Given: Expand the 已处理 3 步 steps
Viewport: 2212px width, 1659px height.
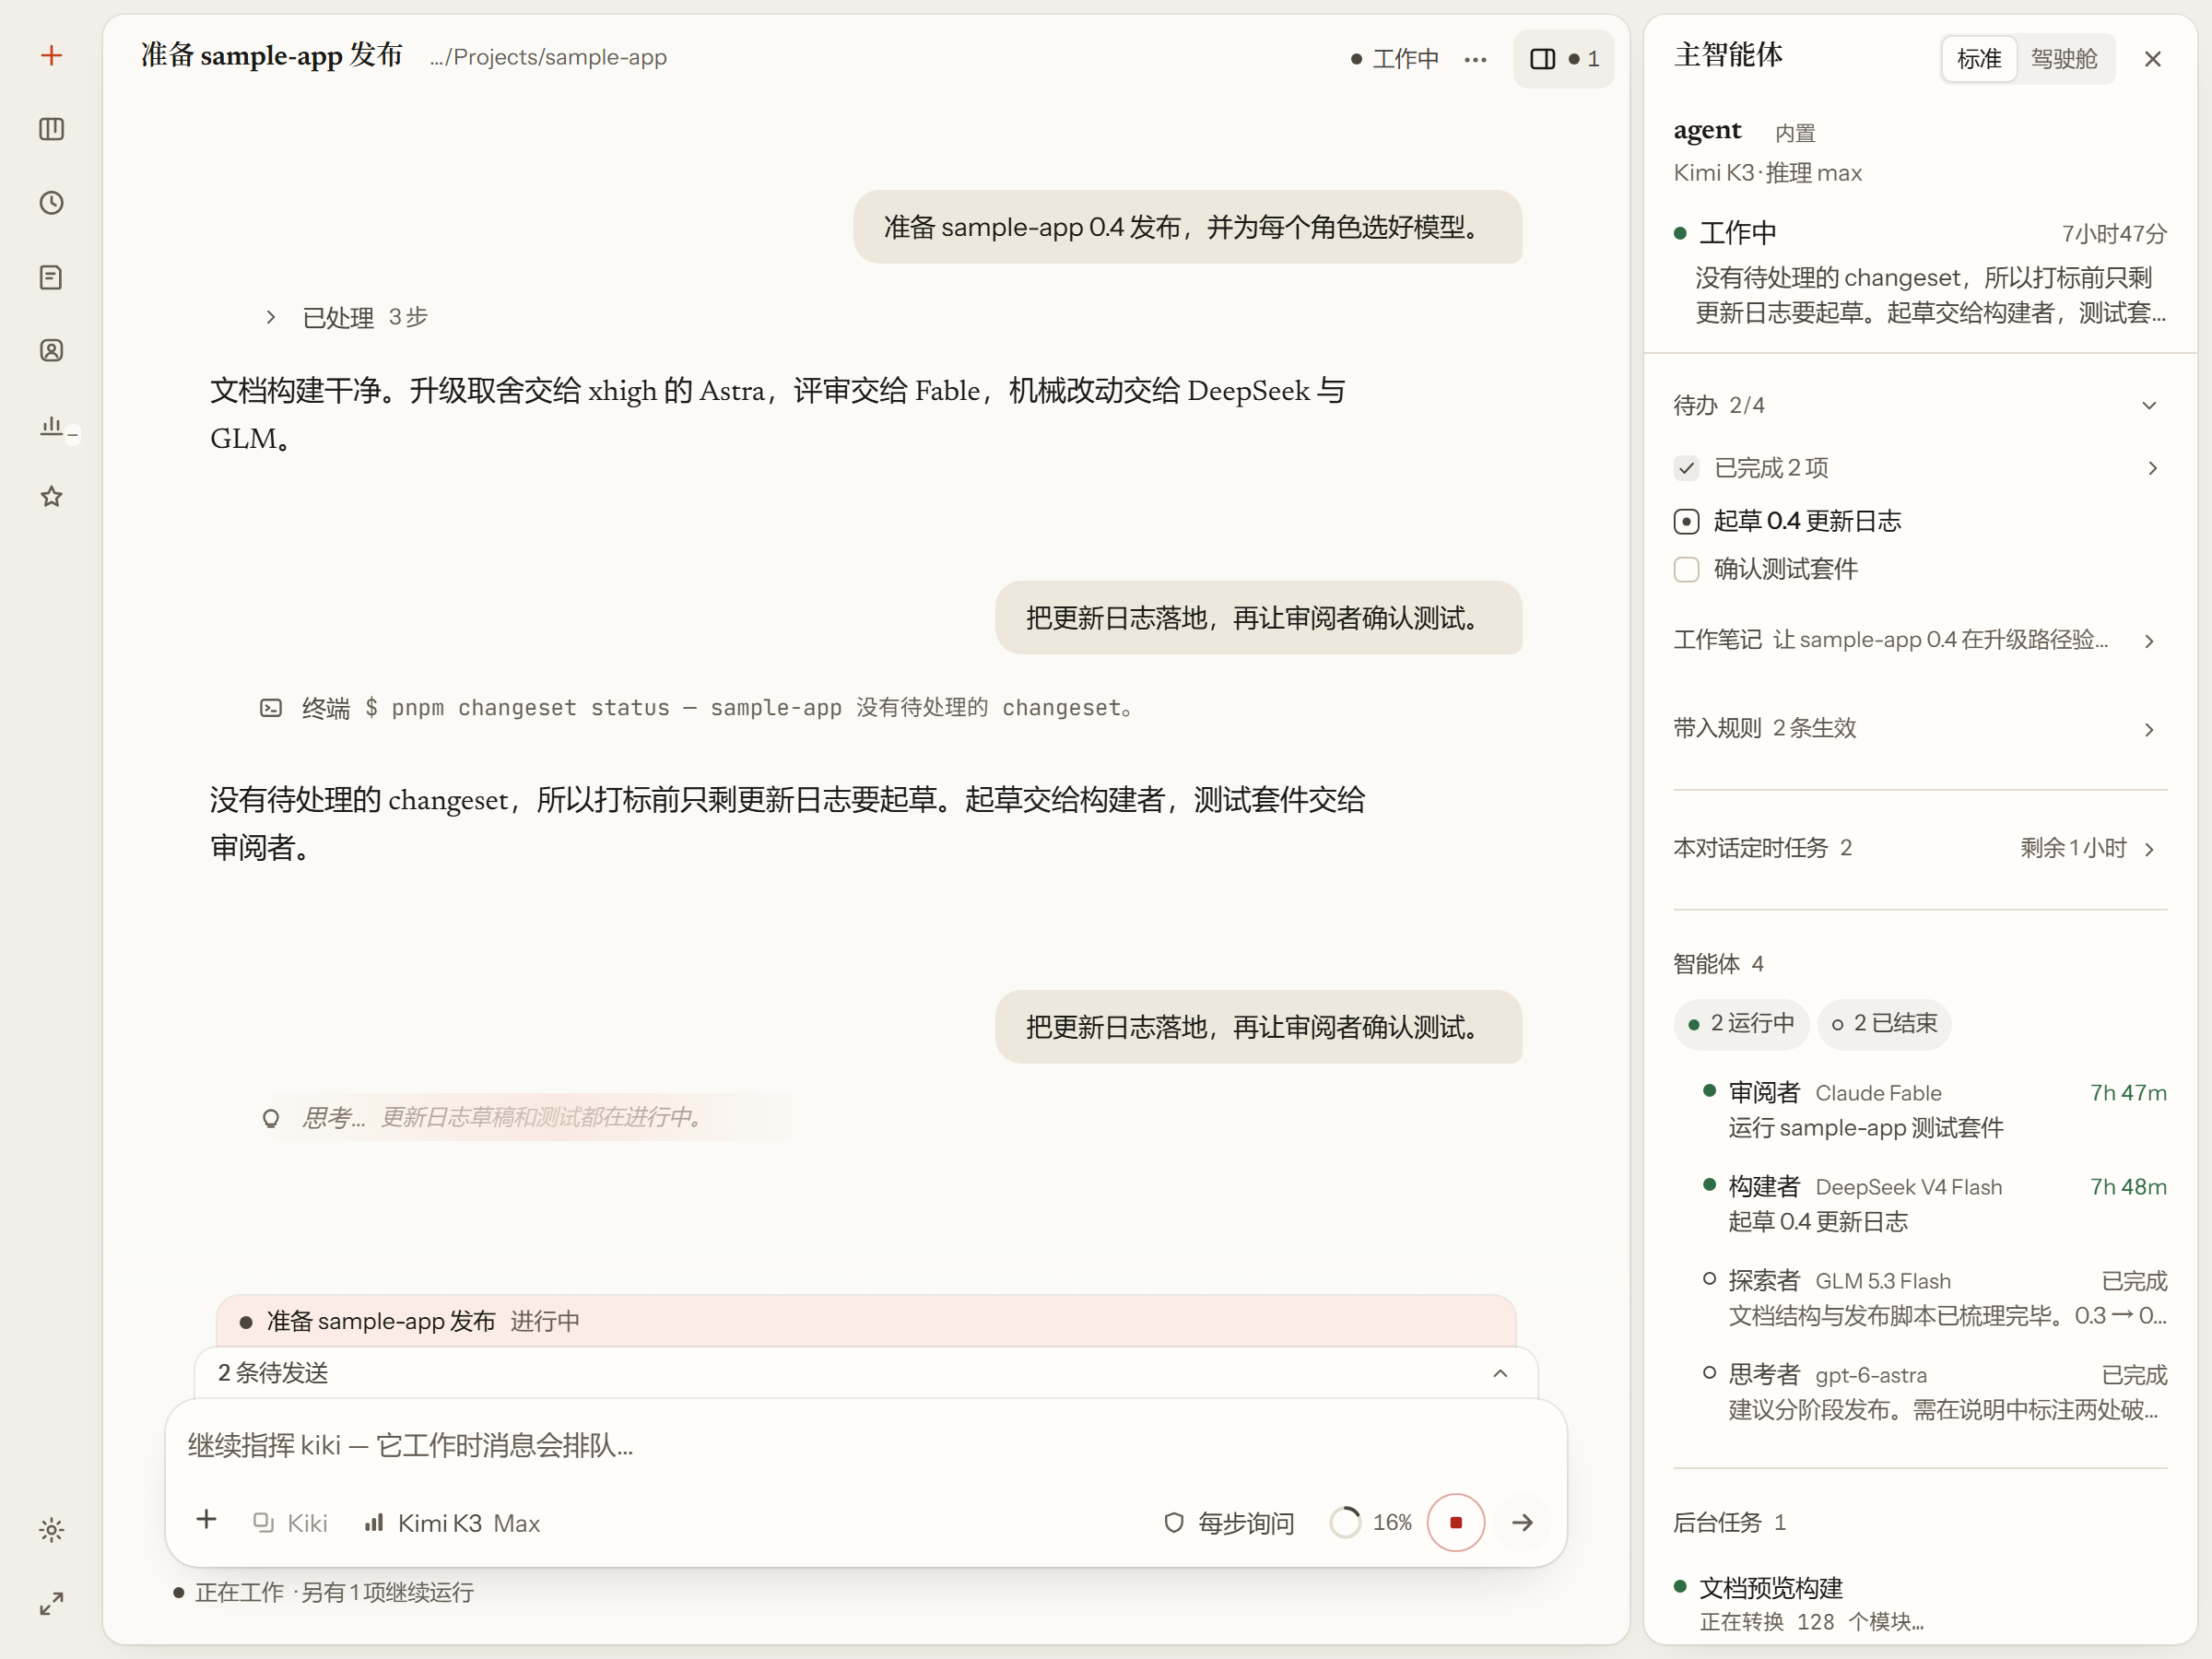Looking at the screenshot, I should (346, 318).
